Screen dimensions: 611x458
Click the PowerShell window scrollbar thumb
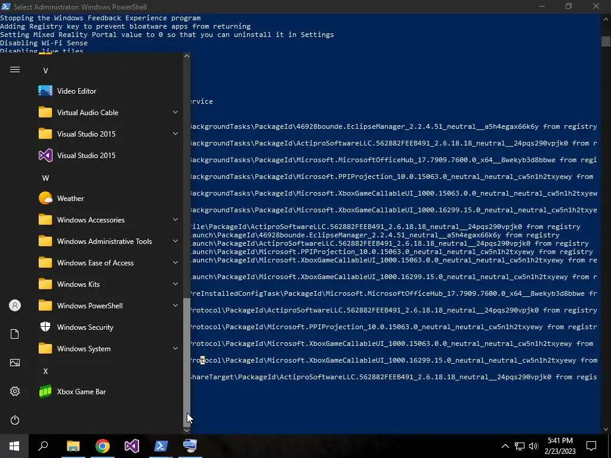(x=606, y=41)
